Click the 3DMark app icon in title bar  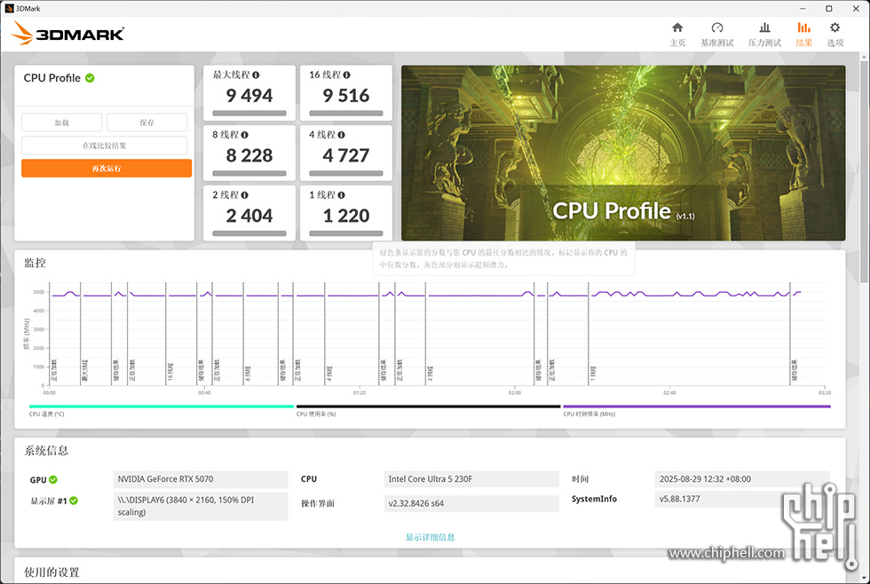(x=9, y=8)
